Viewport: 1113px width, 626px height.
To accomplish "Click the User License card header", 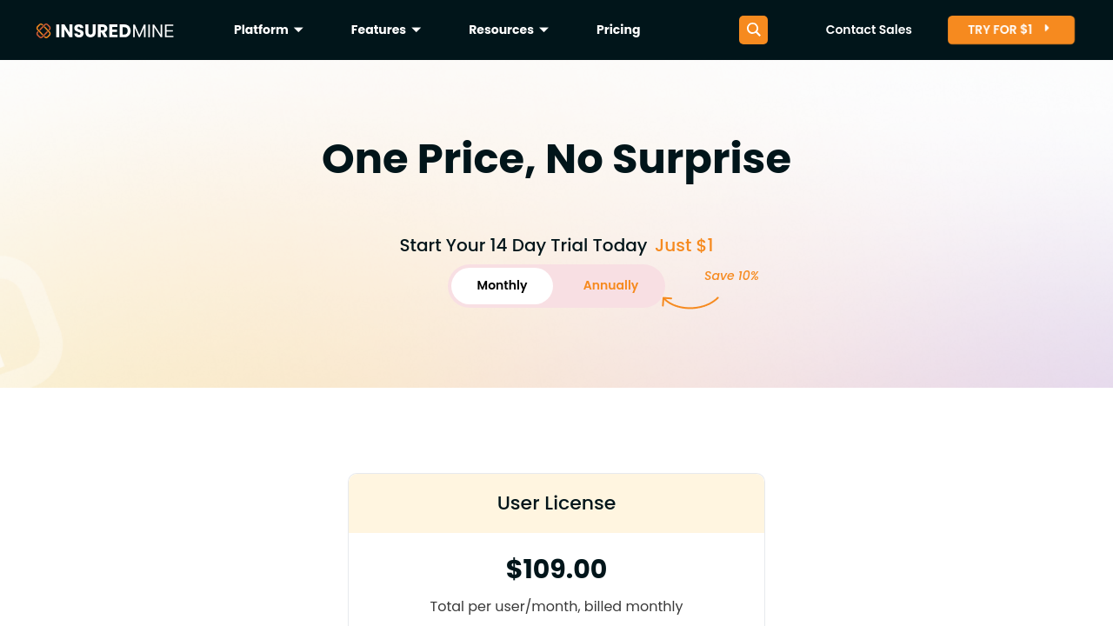I will click(556, 503).
